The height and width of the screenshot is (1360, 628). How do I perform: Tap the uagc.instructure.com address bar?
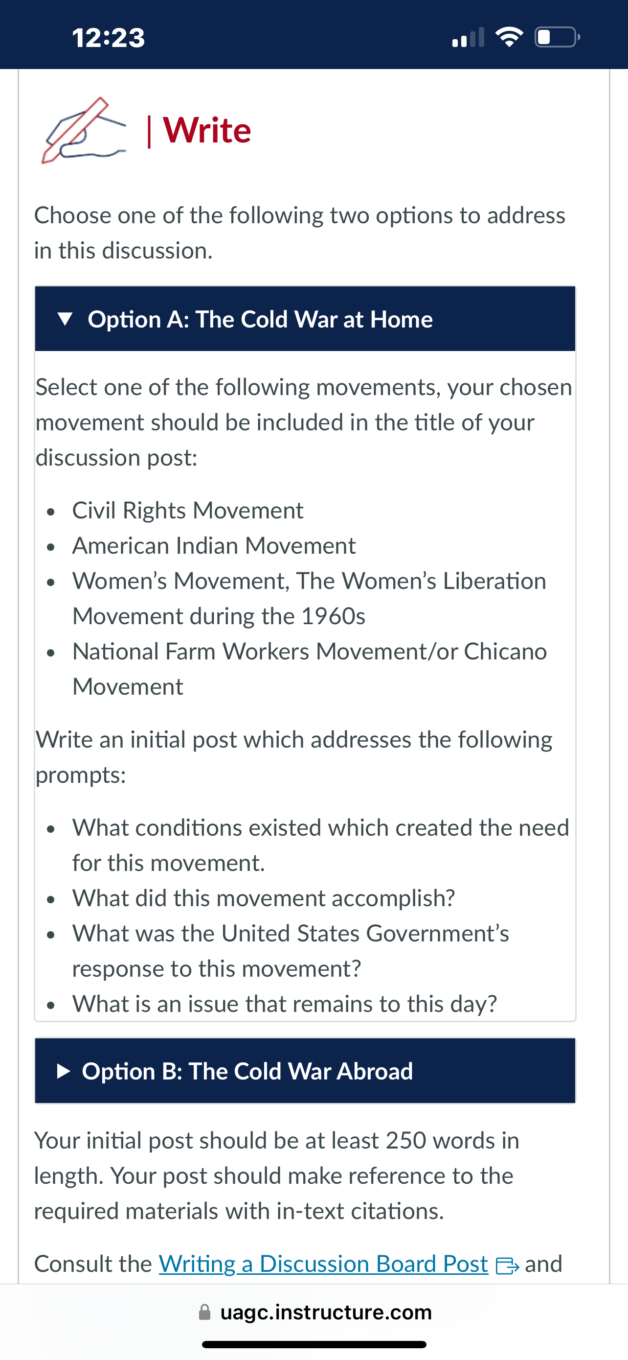point(314,1312)
